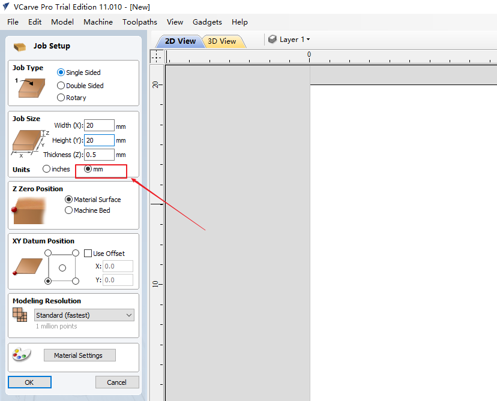Open the Modeling Resolution dropdown

click(x=84, y=315)
